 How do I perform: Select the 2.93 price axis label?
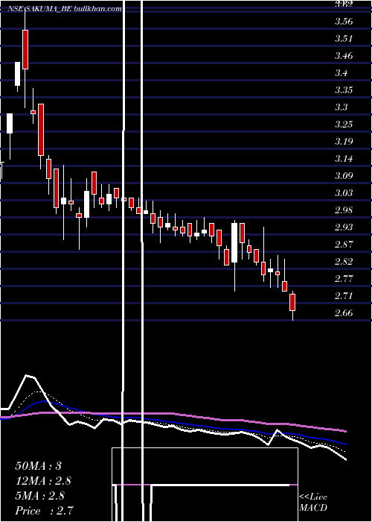[344, 227]
